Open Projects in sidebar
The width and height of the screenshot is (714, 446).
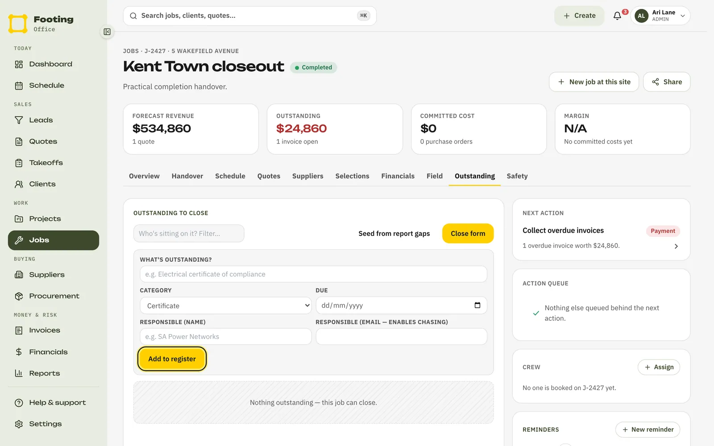[54, 219]
